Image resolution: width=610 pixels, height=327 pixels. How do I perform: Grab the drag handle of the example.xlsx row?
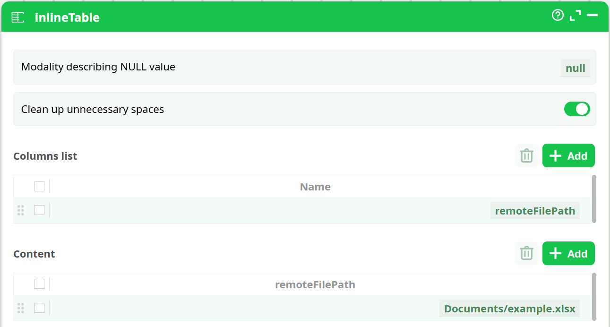click(x=20, y=308)
